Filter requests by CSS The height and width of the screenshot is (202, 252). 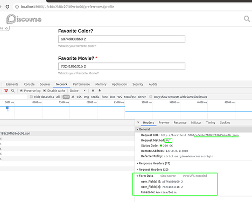click(79, 97)
